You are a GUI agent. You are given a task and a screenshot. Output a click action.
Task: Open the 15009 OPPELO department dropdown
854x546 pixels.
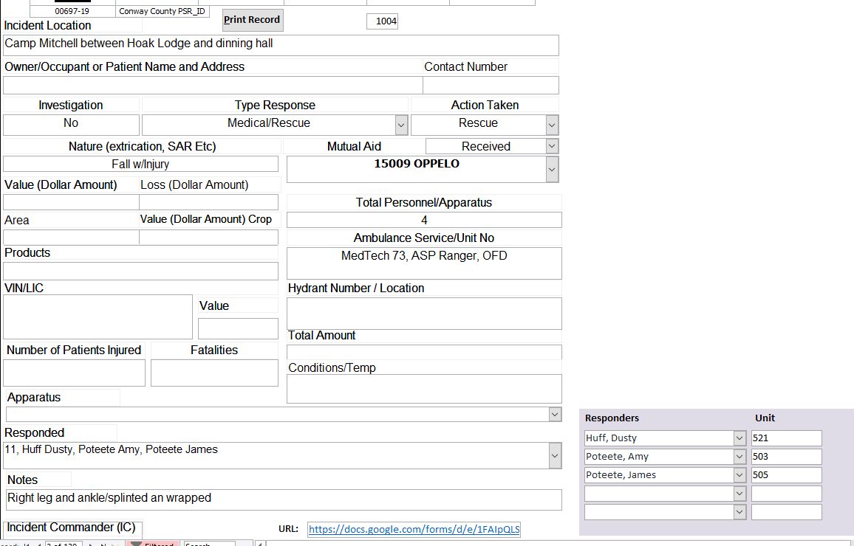(552, 170)
